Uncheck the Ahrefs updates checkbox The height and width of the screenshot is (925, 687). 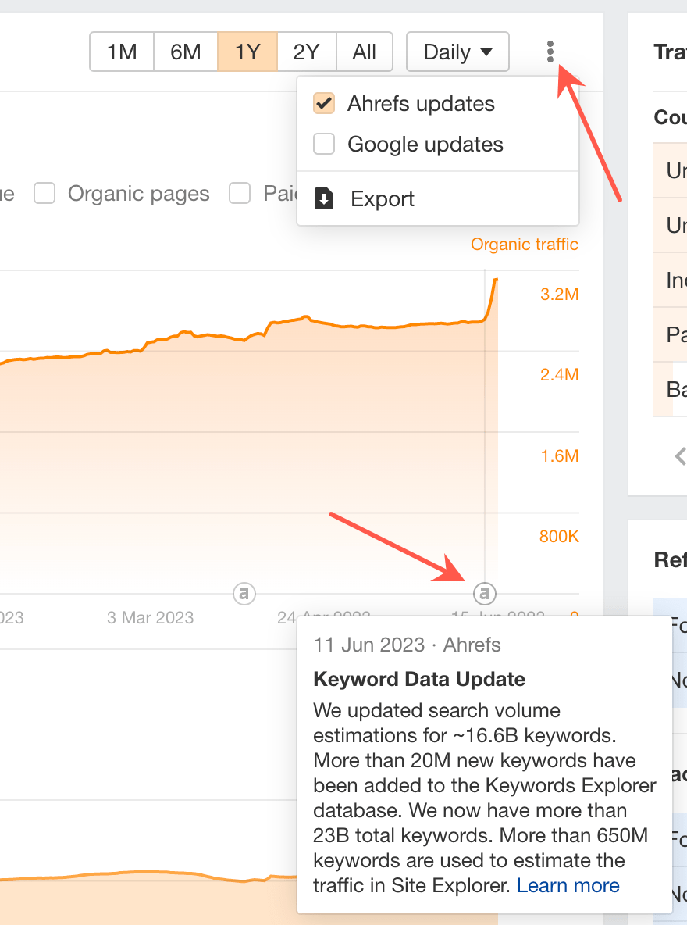click(324, 104)
